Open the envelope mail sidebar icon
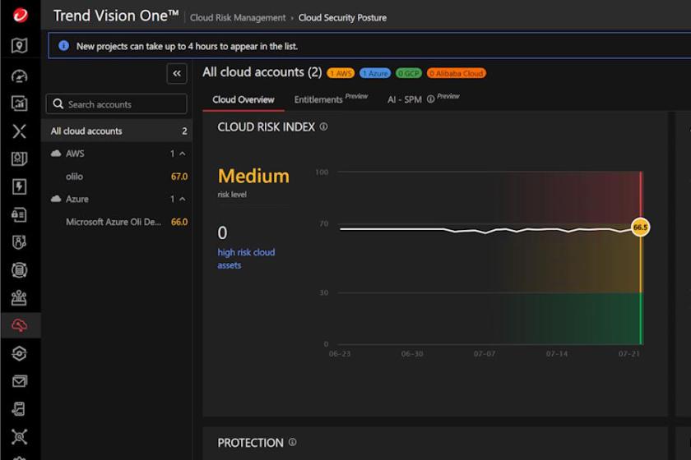Image resolution: width=691 pixels, height=460 pixels. 20,381
